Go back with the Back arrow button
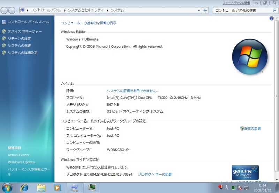 point(4,10)
